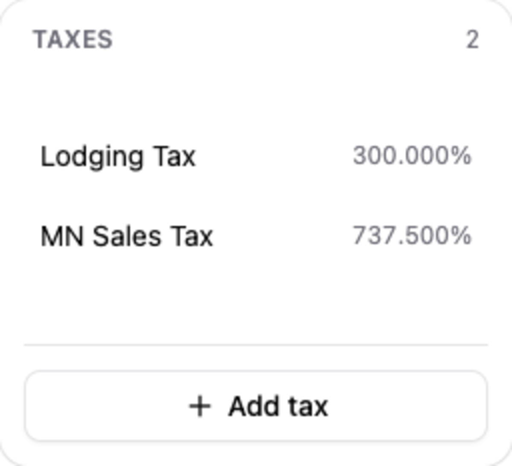Screen dimensions: 512x466
Task: Click the MN Sales Tax name label
Action: (x=127, y=236)
